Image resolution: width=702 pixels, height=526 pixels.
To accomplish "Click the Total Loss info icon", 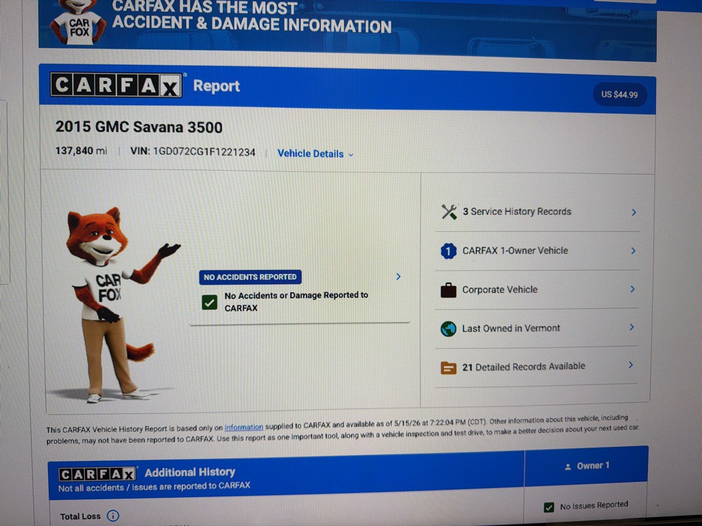I will pyautogui.click(x=113, y=516).
